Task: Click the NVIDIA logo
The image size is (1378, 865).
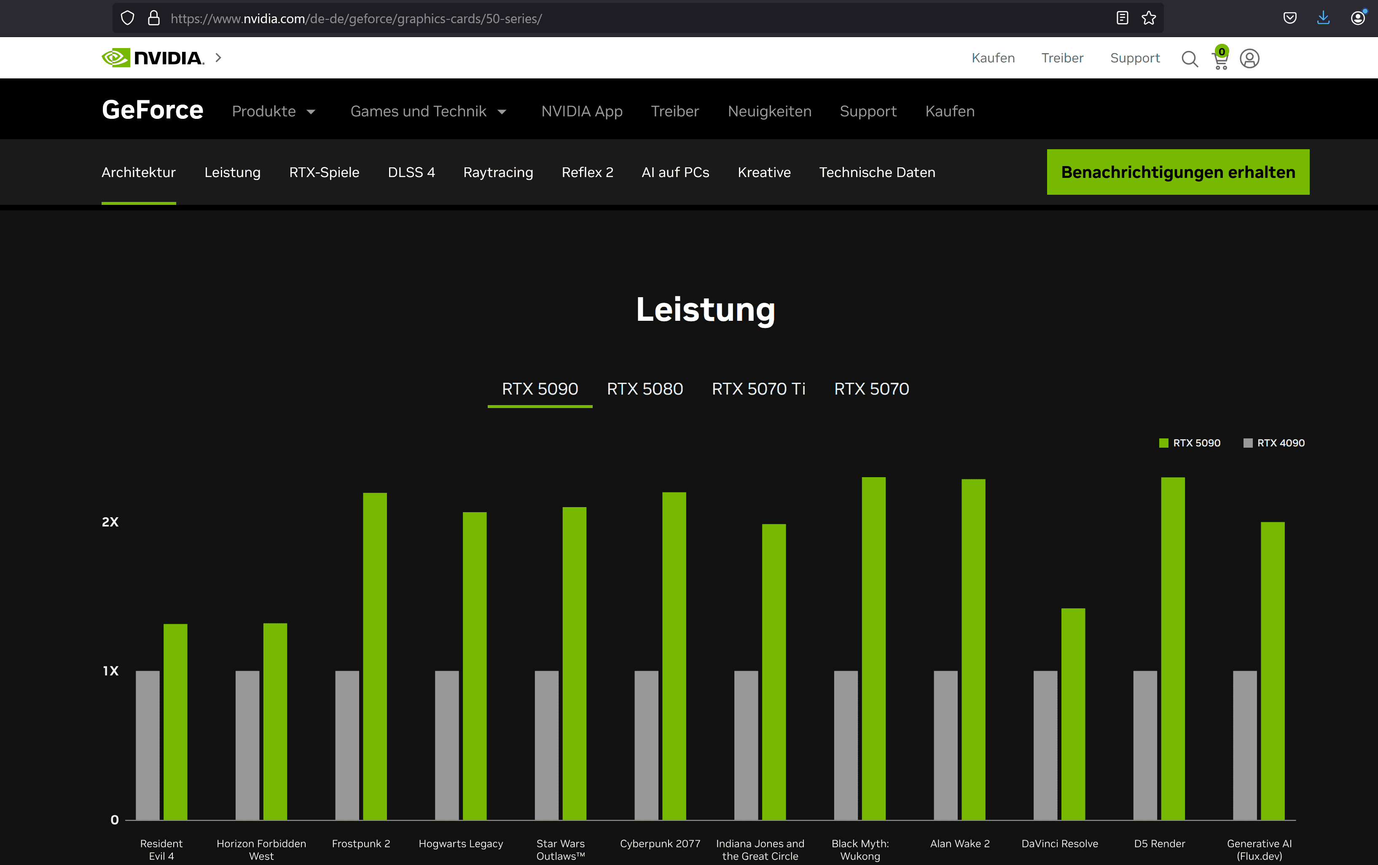Action: tap(153, 58)
